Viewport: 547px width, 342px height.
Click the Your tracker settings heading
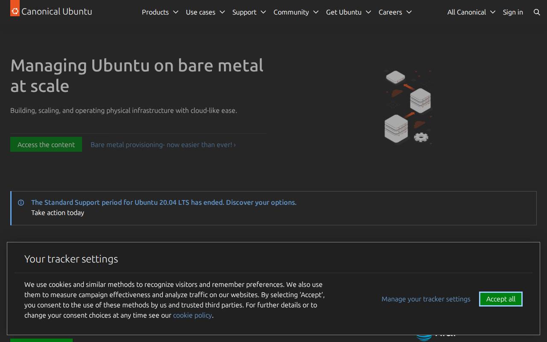tap(71, 259)
